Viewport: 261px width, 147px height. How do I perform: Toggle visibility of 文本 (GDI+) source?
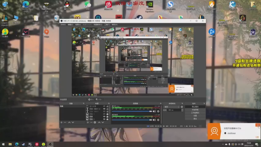point(104,111)
